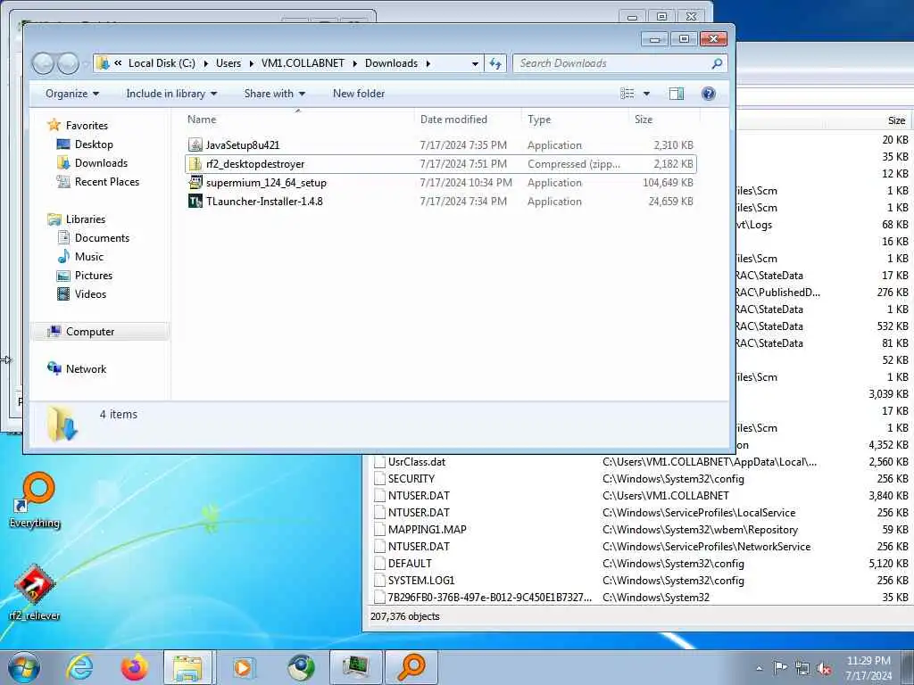This screenshot has height=685, width=914.
Task: Click New folder button
Action: pos(359,94)
